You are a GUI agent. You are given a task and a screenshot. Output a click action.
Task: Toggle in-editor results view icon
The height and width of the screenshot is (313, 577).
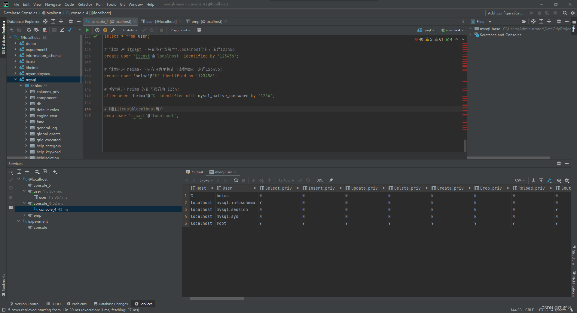pos(199,30)
